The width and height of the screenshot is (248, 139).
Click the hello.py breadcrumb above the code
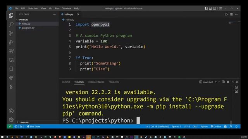coord(68,20)
